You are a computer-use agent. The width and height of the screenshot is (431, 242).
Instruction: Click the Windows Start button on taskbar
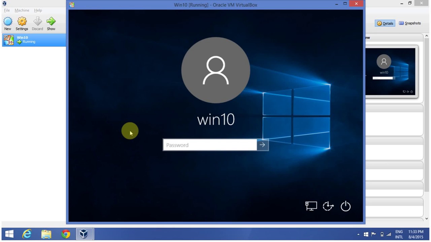tap(9, 234)
